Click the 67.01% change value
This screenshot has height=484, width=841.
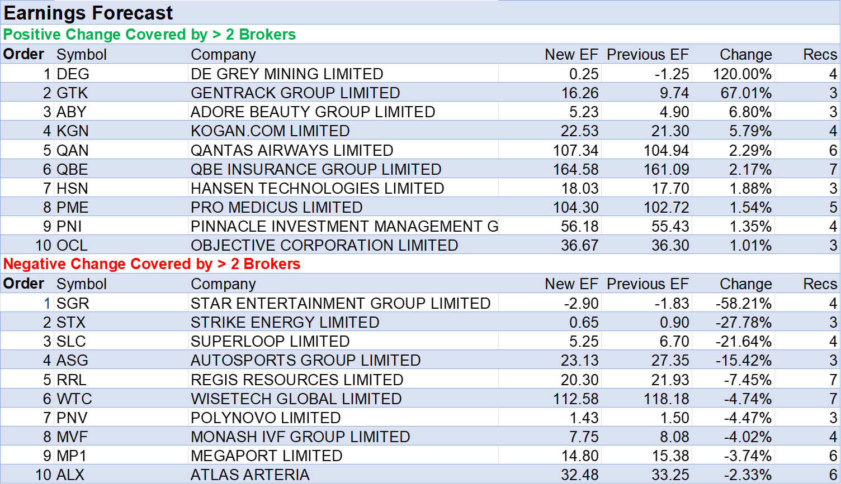click(x=745, y=93)
